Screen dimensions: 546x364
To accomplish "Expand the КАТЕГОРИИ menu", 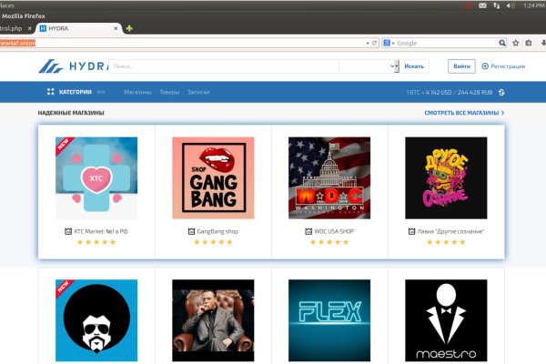I will (x=76, y=92).
